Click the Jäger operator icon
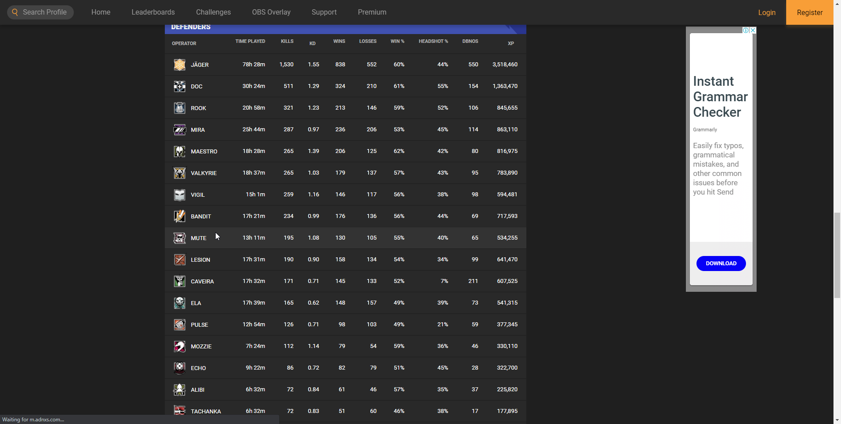The height and width of the screenshot is (424, 841). pyautogui.click(x=179, y=65)
